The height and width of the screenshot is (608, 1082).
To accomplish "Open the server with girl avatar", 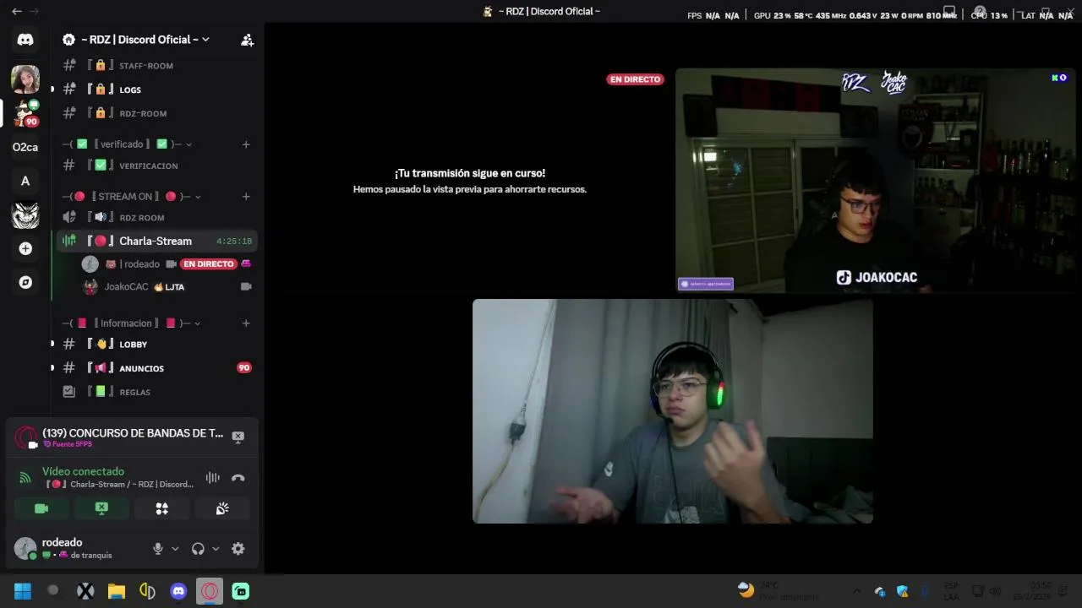I will tap(25, 79).
